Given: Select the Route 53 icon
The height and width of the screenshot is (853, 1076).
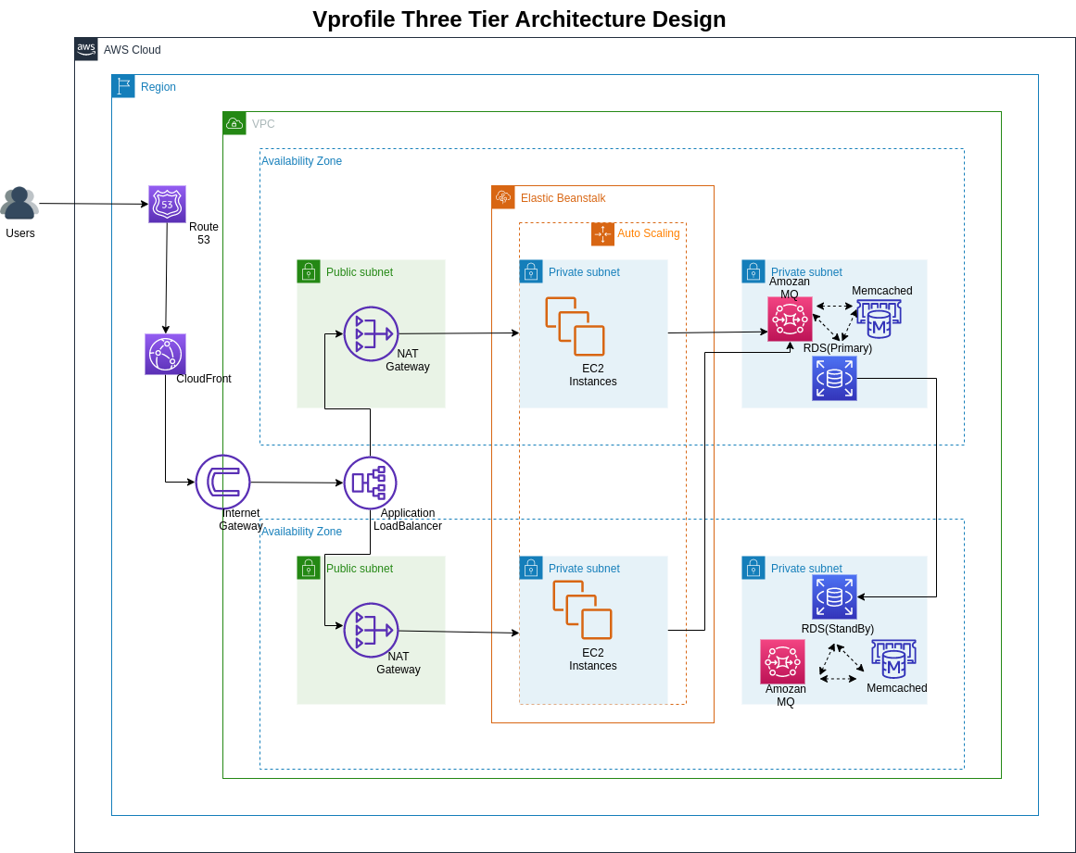Looking at the screenshot, I should tap(165, 205).
